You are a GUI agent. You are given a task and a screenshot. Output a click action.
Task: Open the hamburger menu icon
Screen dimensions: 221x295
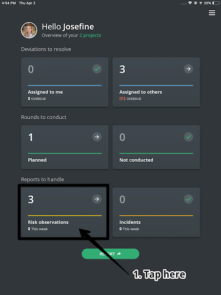coord(212,13)
